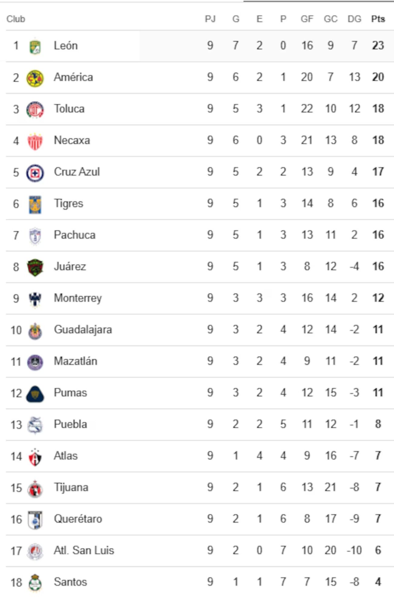Click the Pts column header

click(378, 19)
